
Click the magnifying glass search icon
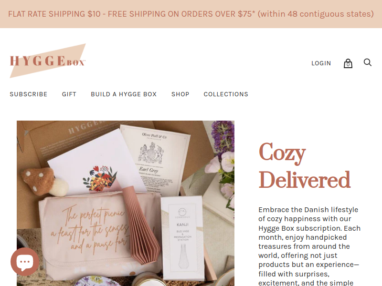[367, 62]
